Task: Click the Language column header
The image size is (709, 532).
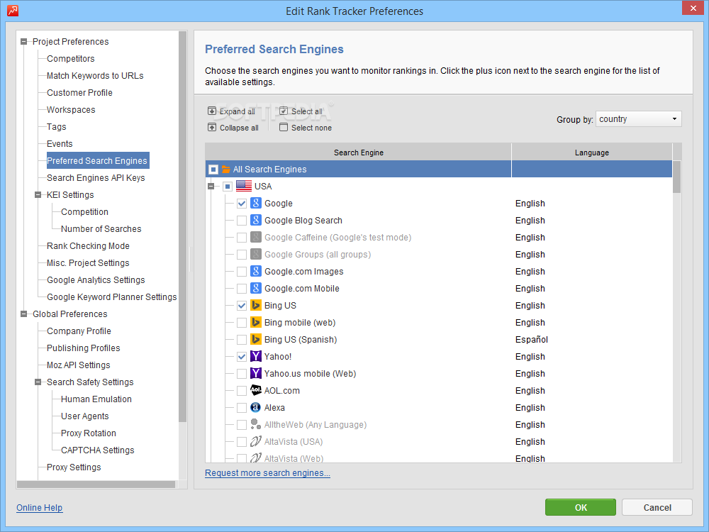Action: [x=592, y=153]
